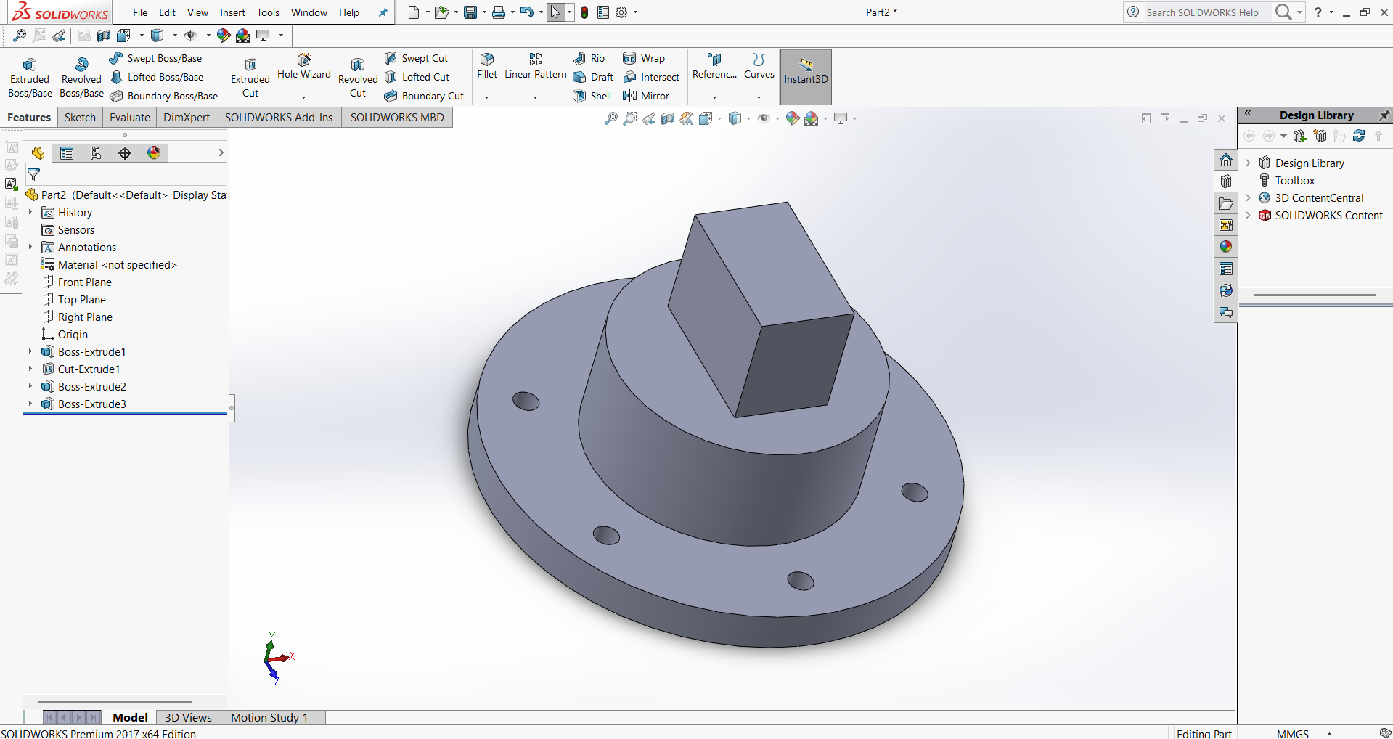
Task: Open the Curves dropdown arrow
Action: coord(759,97)
